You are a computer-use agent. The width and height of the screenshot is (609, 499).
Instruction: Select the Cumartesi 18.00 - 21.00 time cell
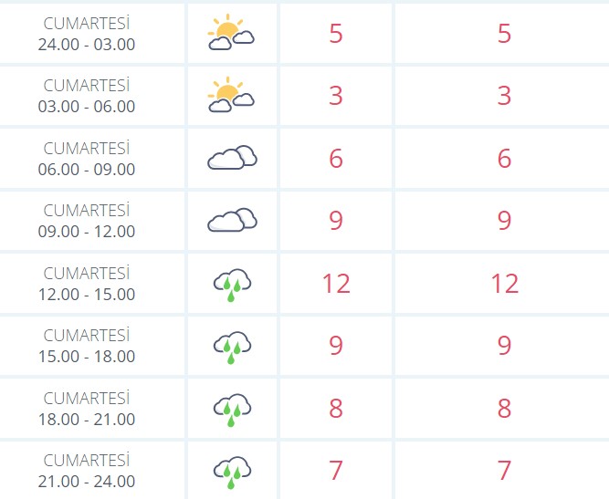point(91,409)
